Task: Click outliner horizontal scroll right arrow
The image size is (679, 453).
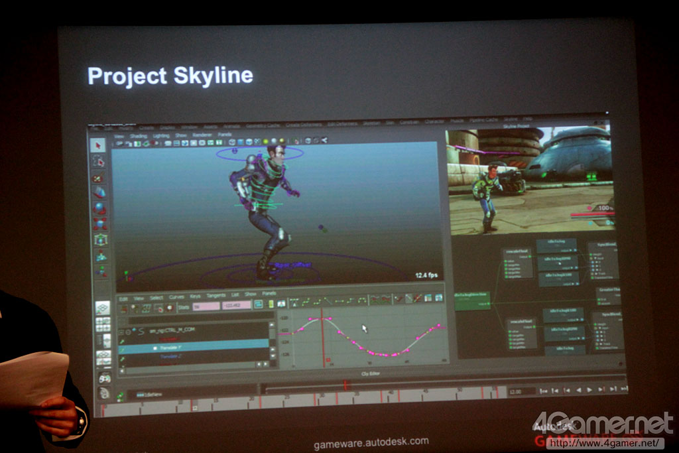Action: (x=267, y=365)
